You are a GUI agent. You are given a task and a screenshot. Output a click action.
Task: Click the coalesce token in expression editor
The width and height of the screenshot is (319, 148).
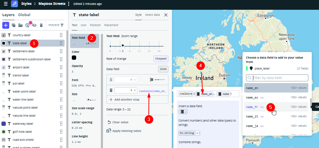186,94
